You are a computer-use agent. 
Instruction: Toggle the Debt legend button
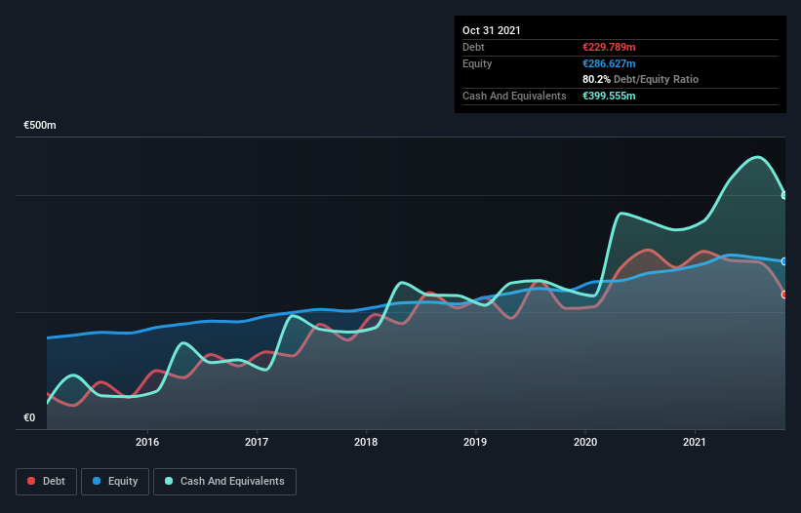46,482
